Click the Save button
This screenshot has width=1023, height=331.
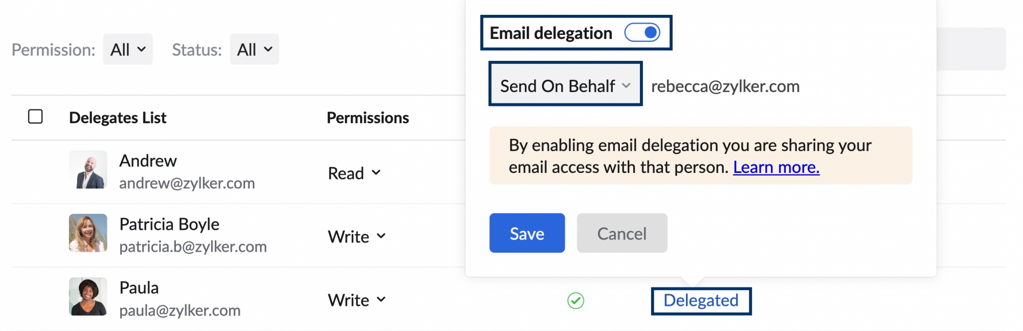point(527,233)
